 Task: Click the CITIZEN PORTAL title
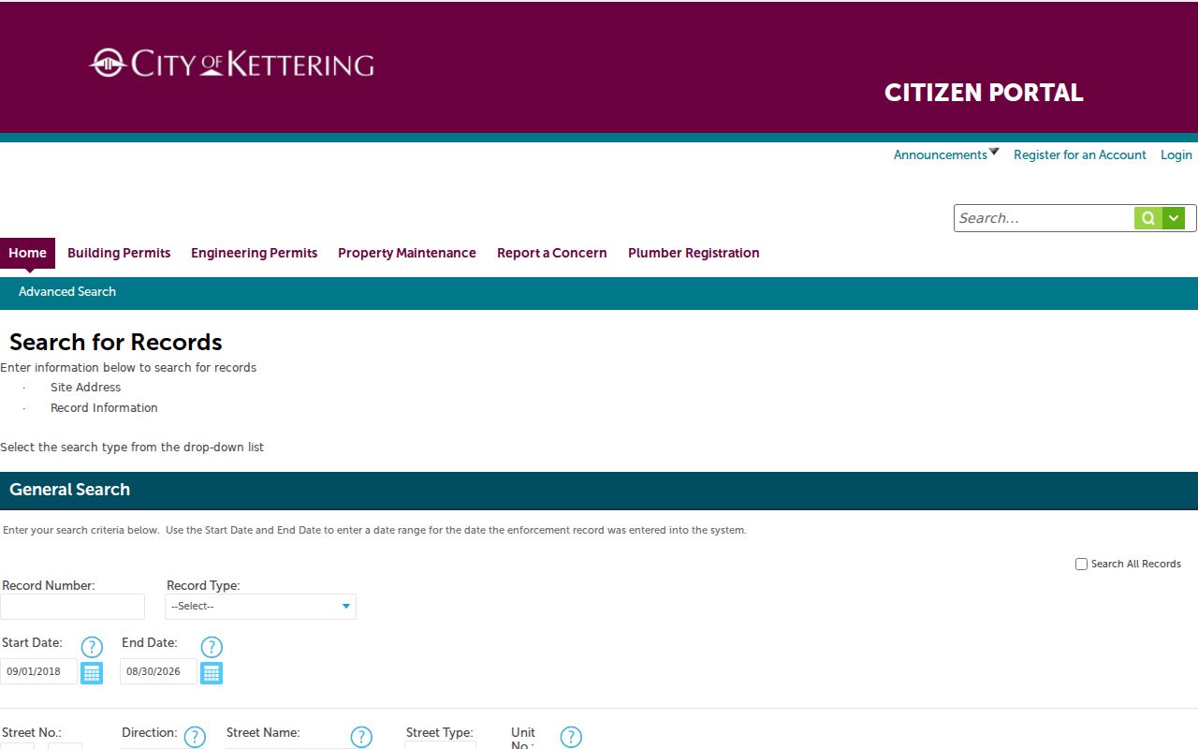coord(984,93)
